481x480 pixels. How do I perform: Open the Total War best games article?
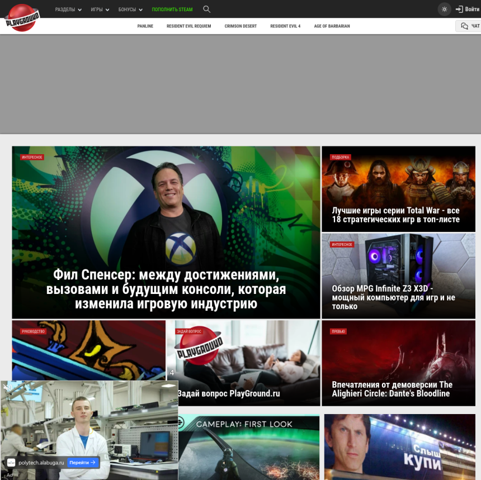pyautogui.click(x=398, y=189)
